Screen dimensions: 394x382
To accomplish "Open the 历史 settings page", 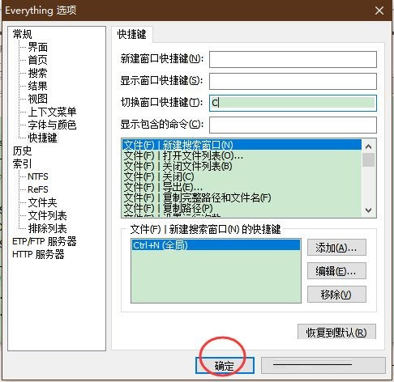I will tap(22, 151).
